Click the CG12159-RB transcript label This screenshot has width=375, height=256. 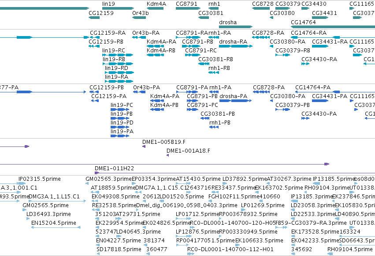(x=106, y=41)
